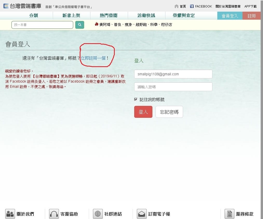Open 社群連結 globe icon

pos(98,214)
